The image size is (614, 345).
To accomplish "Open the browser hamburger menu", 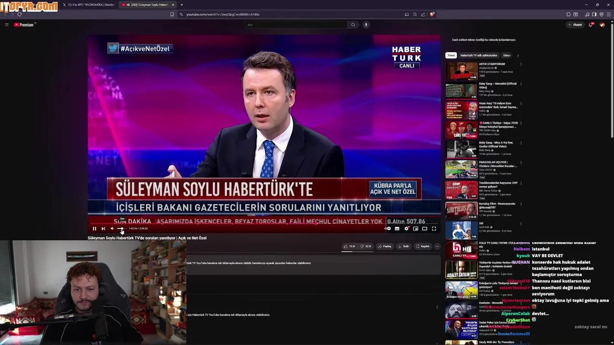I will coord(608,14).
